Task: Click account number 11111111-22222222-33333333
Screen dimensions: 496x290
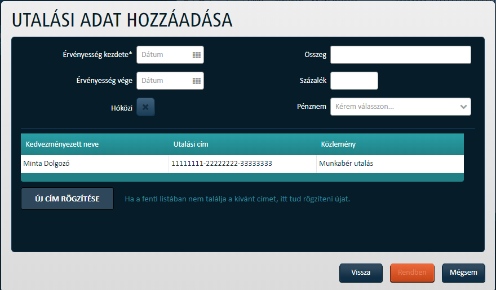Action: pos(222,164)
